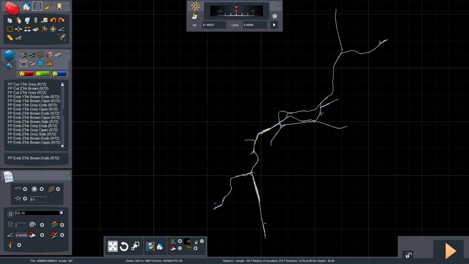This screenshot has width=469, height=264.
Task: Click the orange redo arrow
Action: (61, 20)
